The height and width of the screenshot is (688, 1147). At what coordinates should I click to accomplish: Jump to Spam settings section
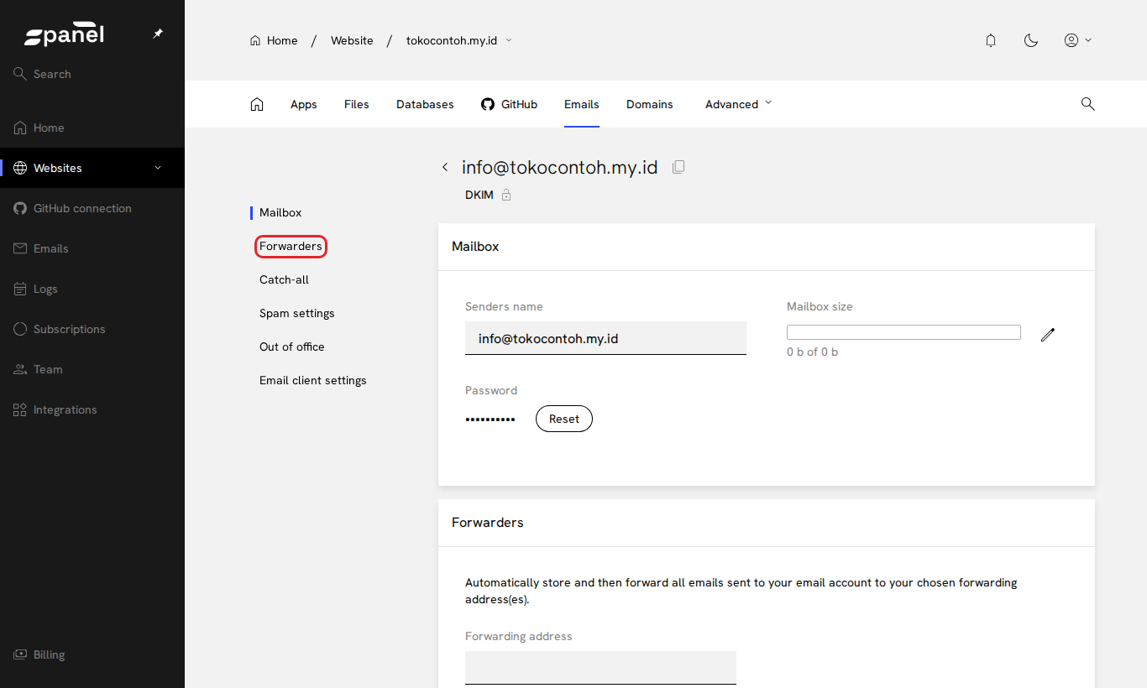[297, 313]
